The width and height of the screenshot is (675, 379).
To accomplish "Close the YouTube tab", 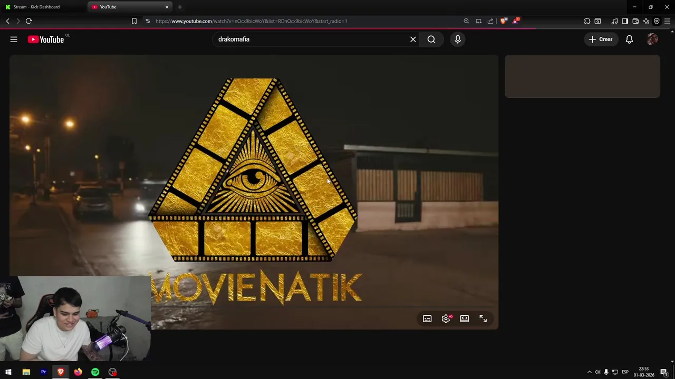I will 167,7.
